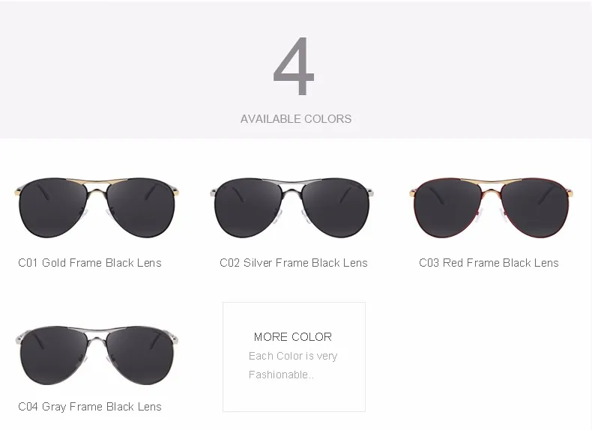Viewport: 592px width, 430px height.
Task: Click the AVAILABLE COLORS title text
Action: tap(296, 119)
